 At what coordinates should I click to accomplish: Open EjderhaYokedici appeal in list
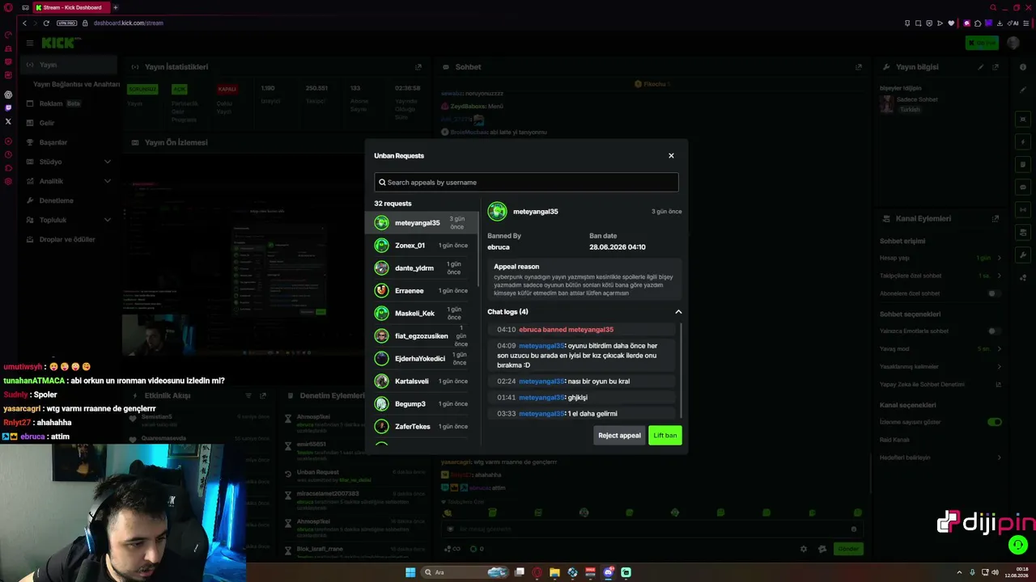coord(421,358)
